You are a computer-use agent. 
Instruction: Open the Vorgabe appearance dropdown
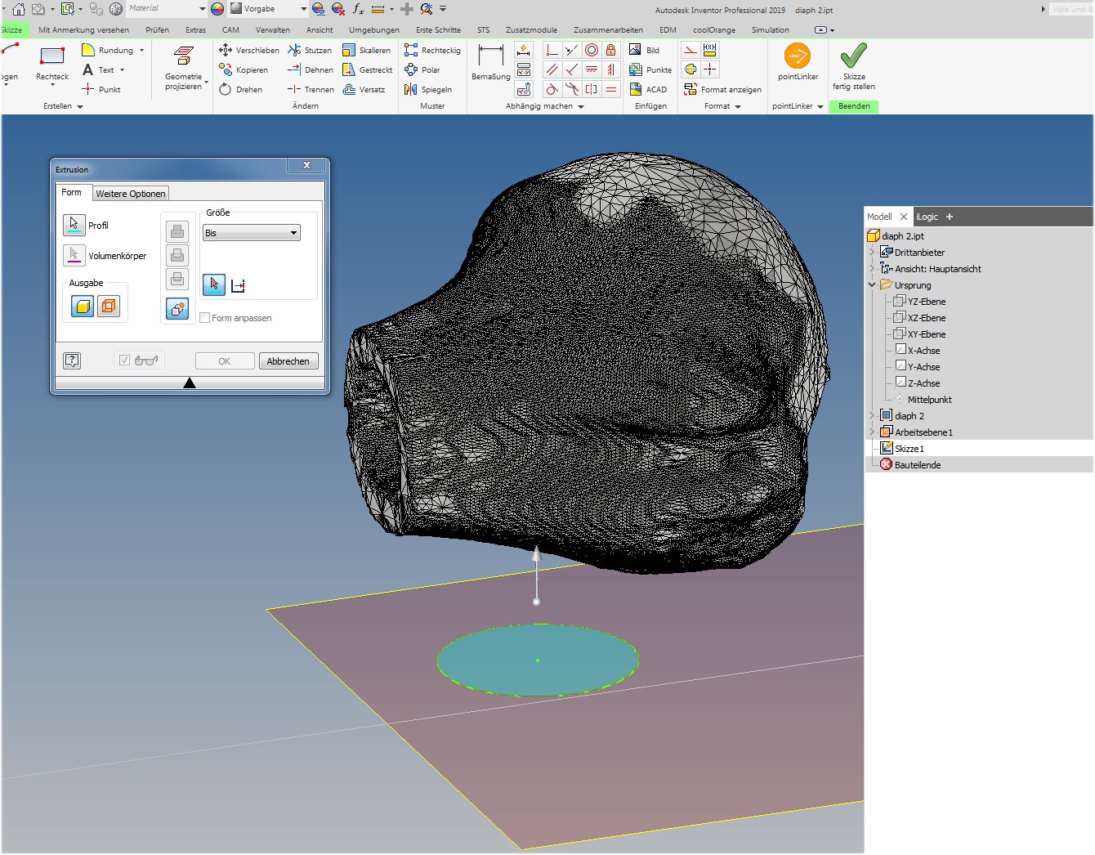303,9
